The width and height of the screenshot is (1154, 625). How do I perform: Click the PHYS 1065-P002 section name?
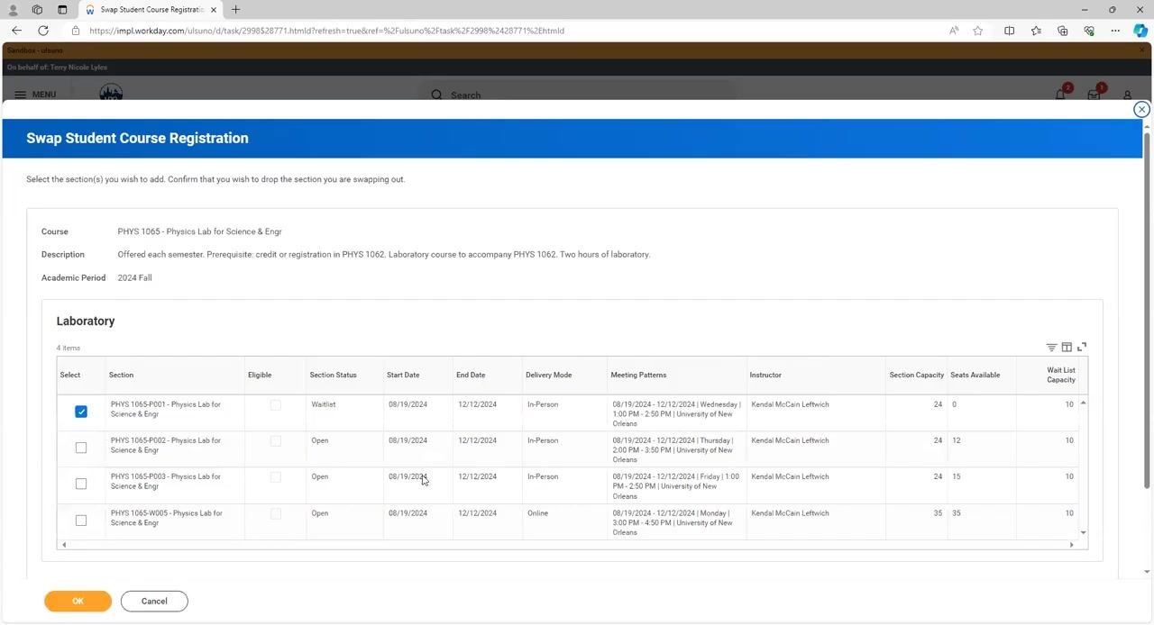pos(166,445)
